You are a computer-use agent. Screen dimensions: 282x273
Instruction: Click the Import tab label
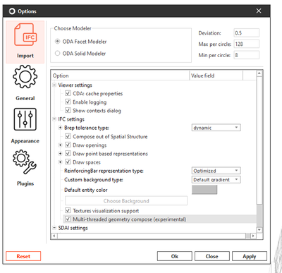pyautogui.click(x=25, y=56)
